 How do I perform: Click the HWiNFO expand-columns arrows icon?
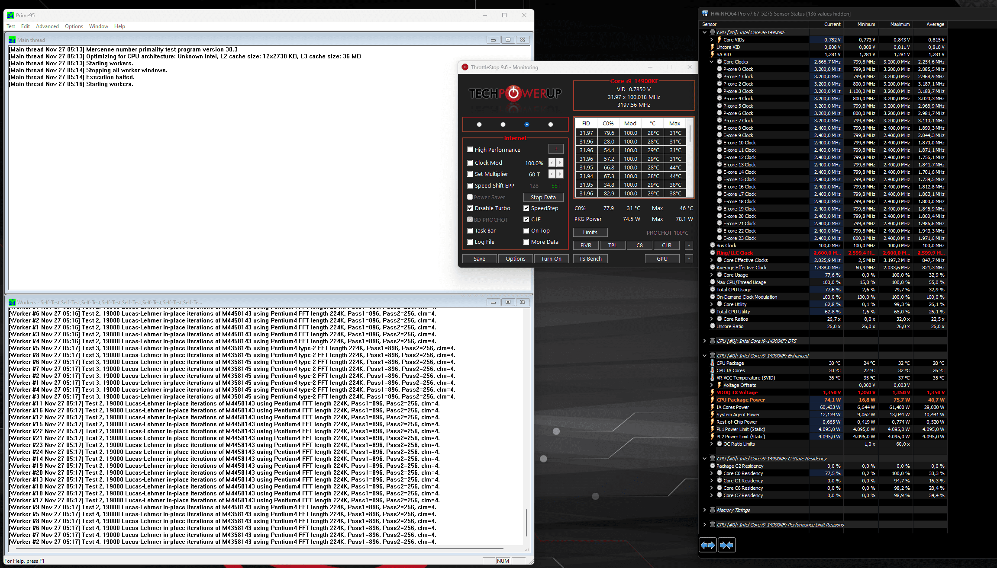(x=708, y=545)
